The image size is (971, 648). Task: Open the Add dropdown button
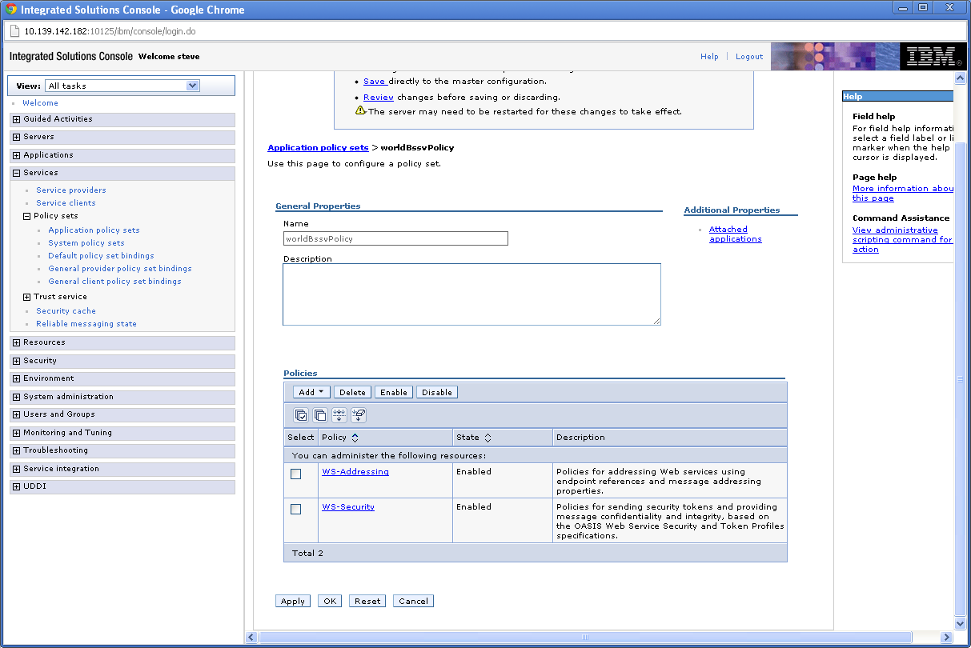click(311, 392)
